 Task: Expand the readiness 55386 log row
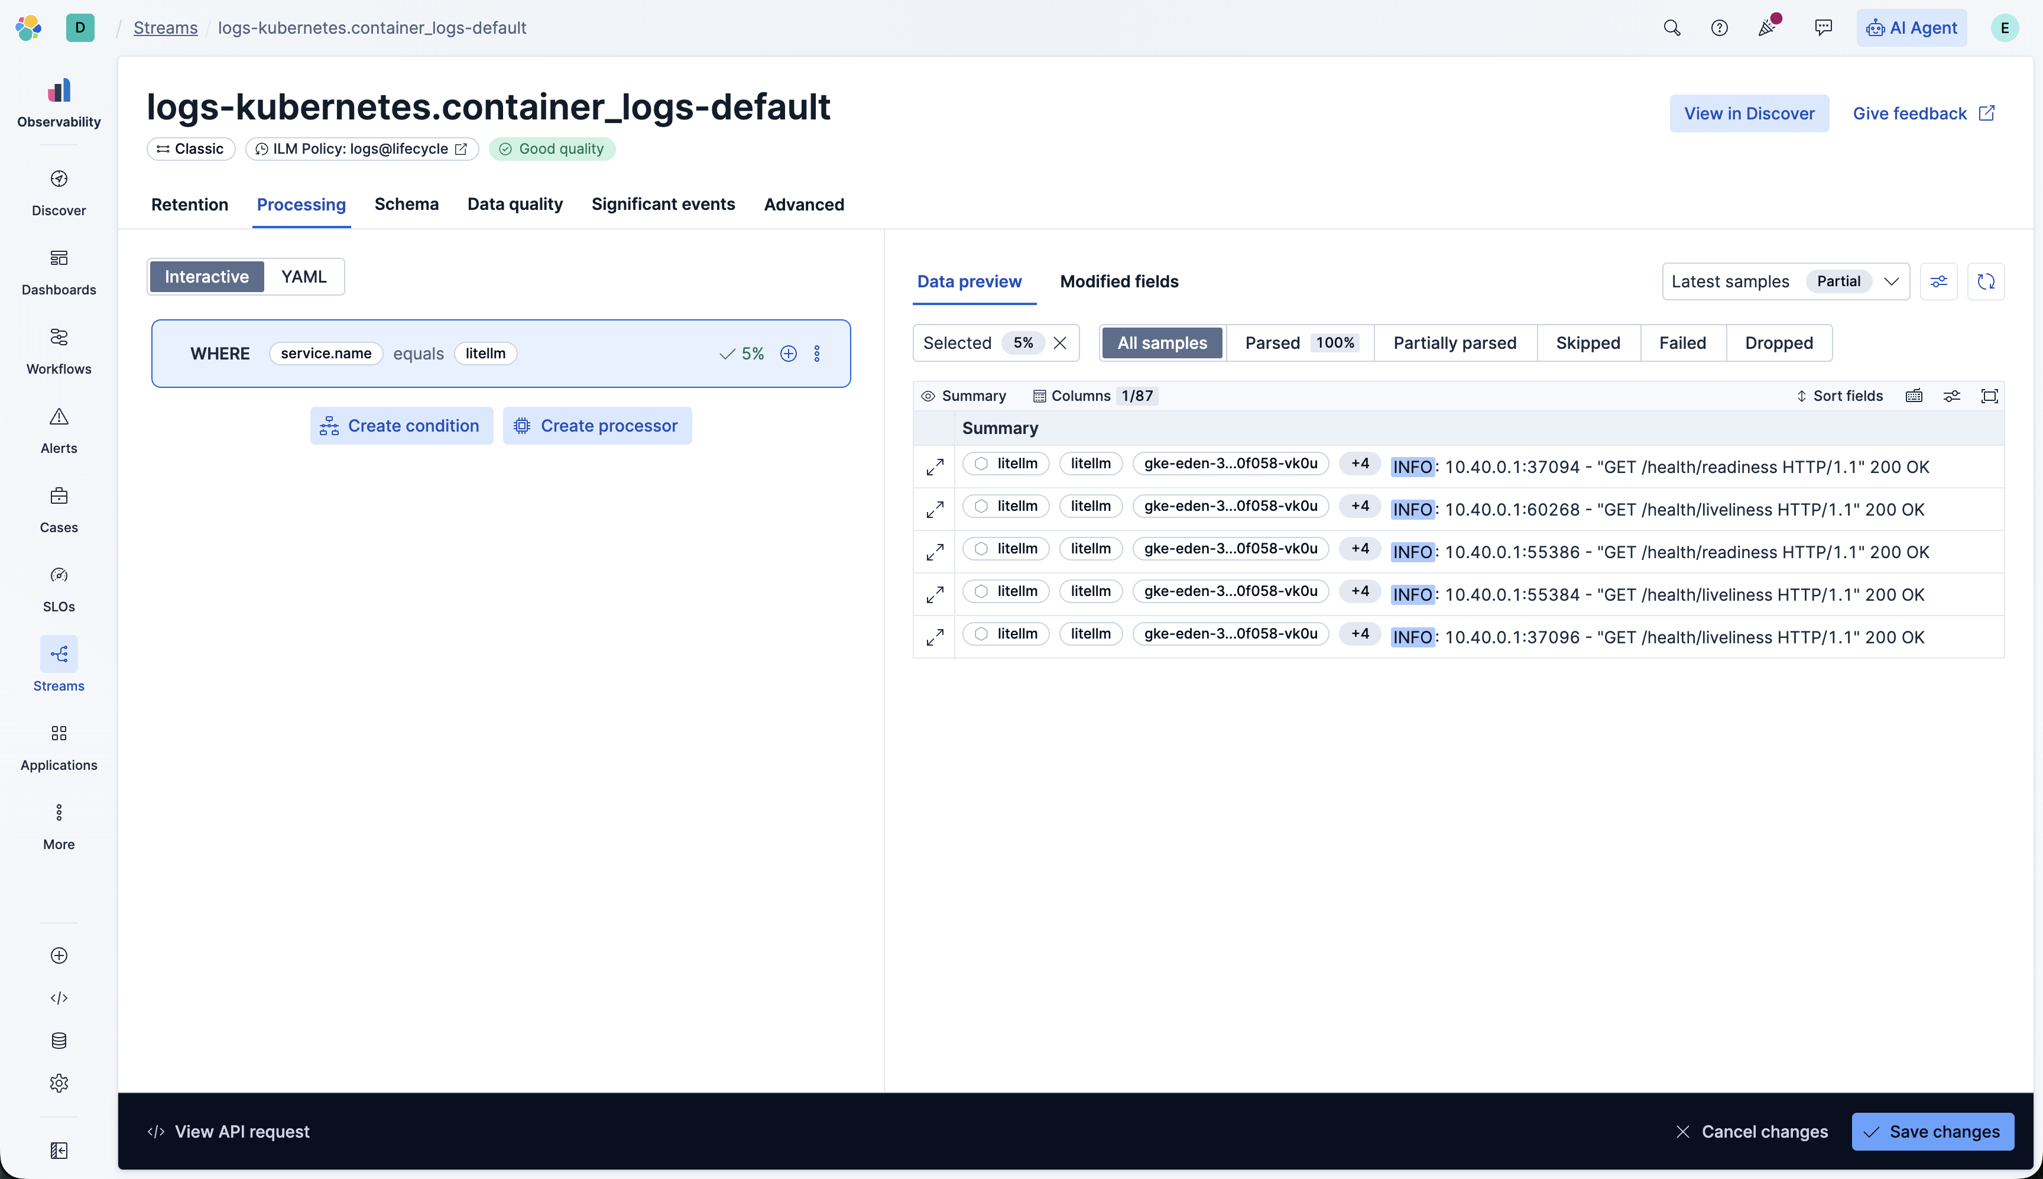(934, 552)
